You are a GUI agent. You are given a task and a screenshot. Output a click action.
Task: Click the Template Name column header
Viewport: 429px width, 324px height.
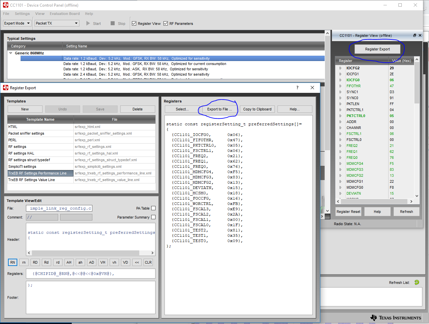pyautogui.click(x=40, y=119)
